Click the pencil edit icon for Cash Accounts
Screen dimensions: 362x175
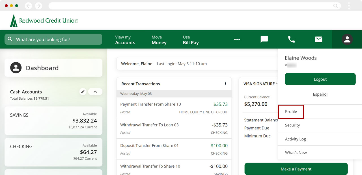pos(83,92)
